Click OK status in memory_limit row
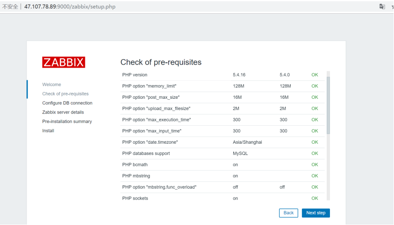Screen dimensions: 394x225 (x=315, y=86)
